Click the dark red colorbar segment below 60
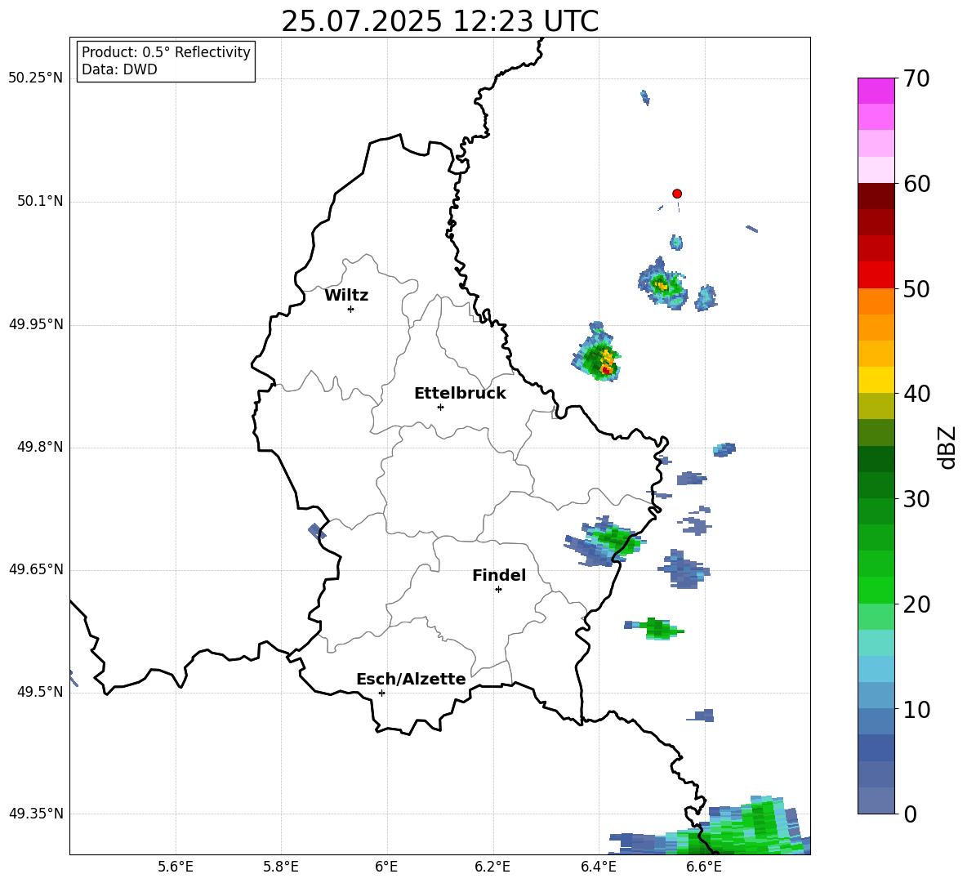Screen dimensions: 967x883 [x=876, y=197]
